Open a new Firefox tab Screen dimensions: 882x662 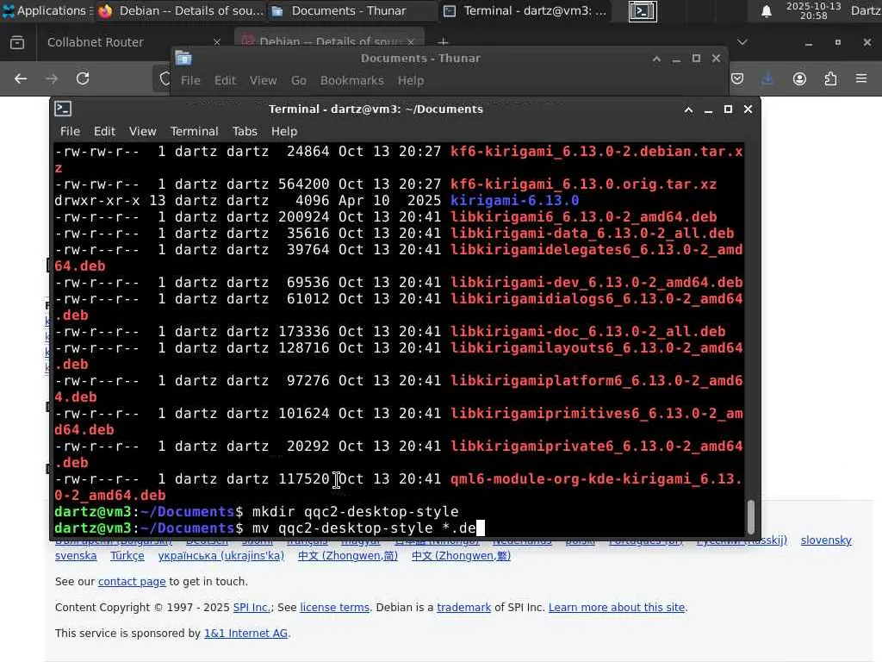[443, 41]
